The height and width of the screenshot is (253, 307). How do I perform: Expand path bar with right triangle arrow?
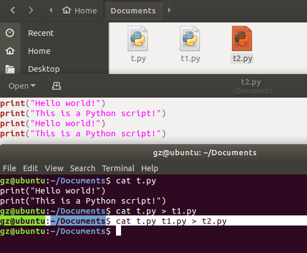169,11
